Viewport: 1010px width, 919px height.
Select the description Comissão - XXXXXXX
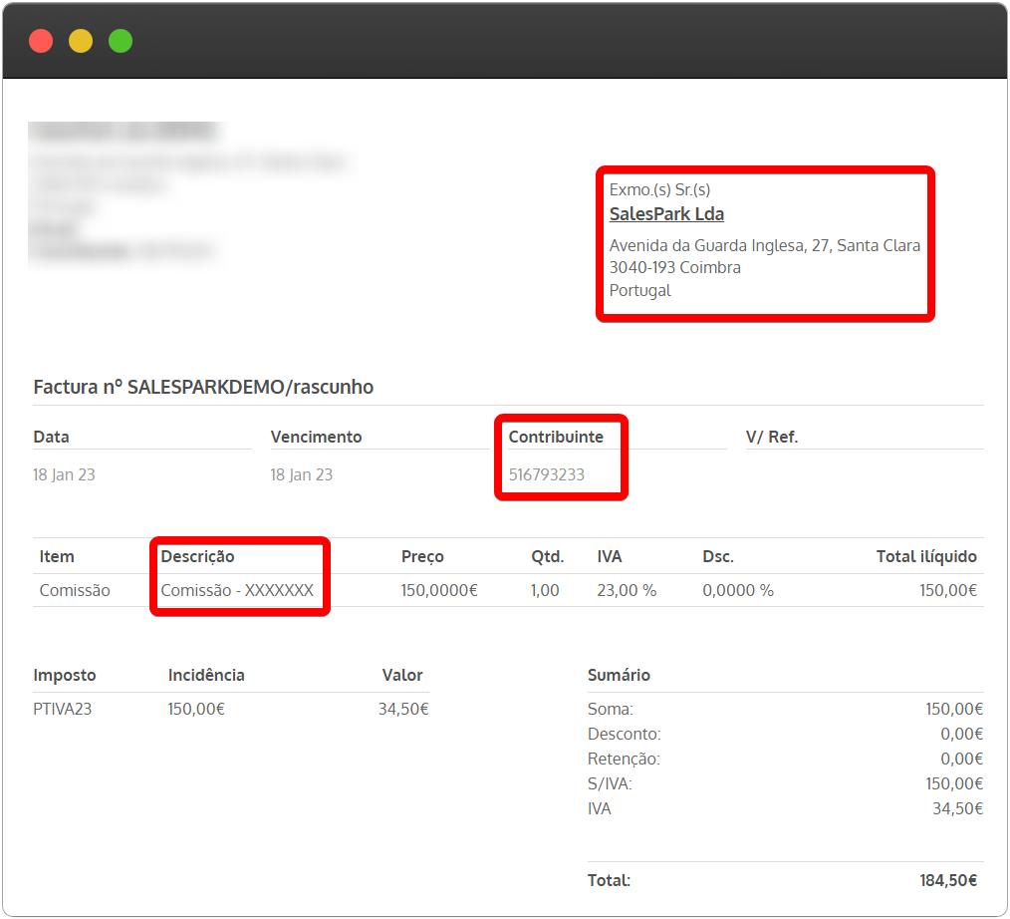pos(237,590)
